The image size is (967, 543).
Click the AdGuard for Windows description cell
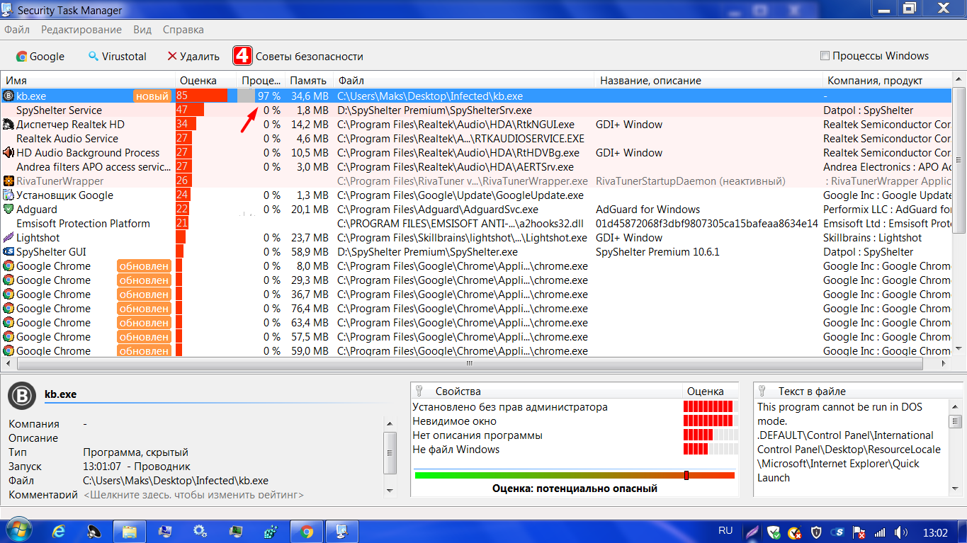[x=648, y=210]
